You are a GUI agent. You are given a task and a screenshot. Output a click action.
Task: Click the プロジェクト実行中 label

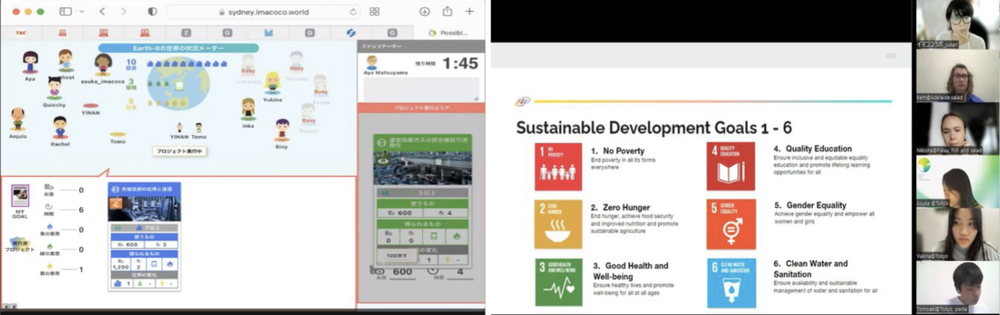[179, 151]
